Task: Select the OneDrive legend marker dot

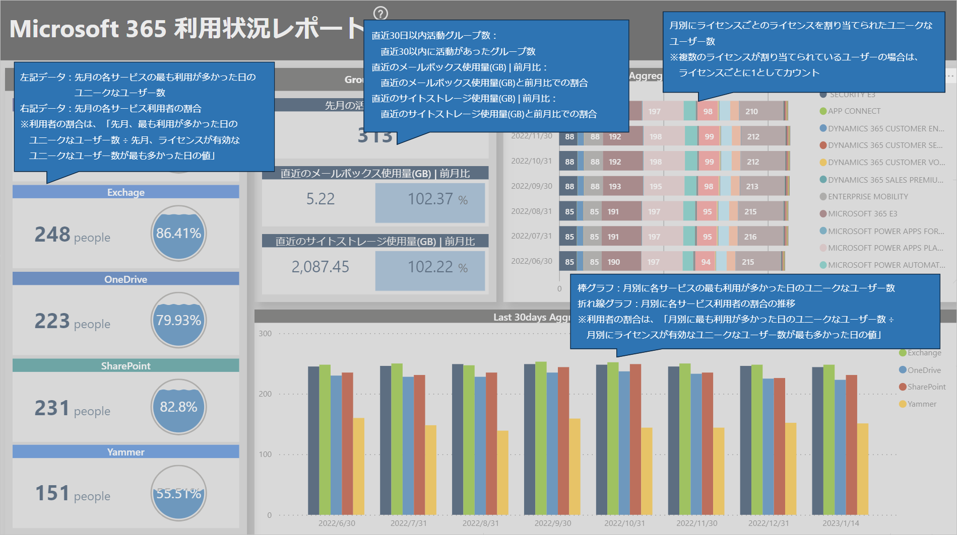Action: [x=903, y=370]
